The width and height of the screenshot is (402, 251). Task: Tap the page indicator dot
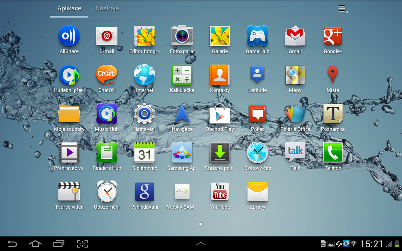tap(201, 224)
